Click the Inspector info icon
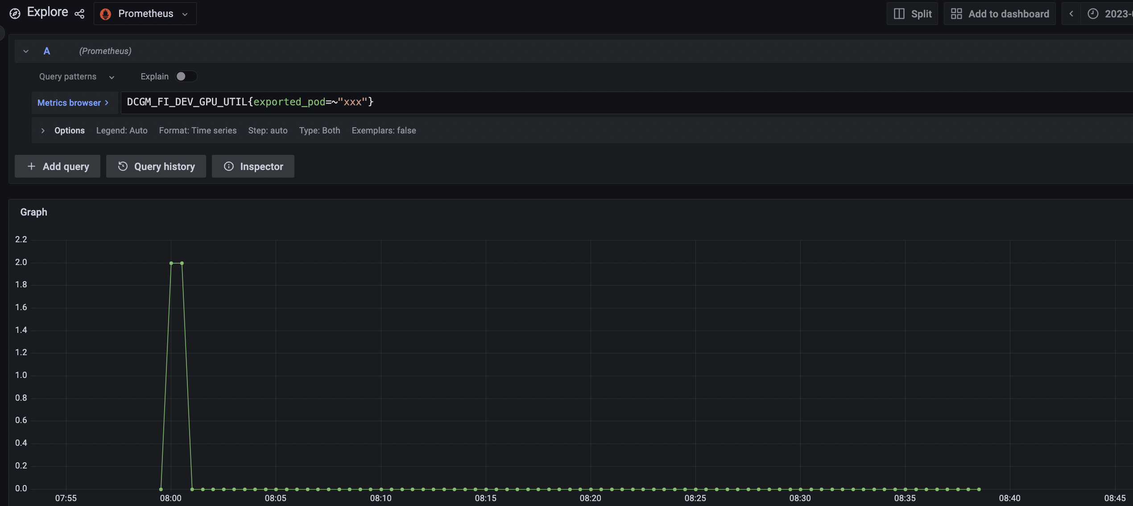1133x506 pixels. click(229, 166)
